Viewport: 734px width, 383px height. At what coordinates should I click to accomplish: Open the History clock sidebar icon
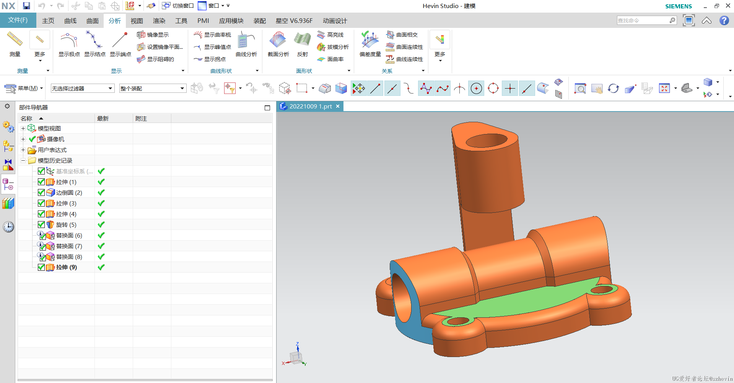[x=8, y=227]
